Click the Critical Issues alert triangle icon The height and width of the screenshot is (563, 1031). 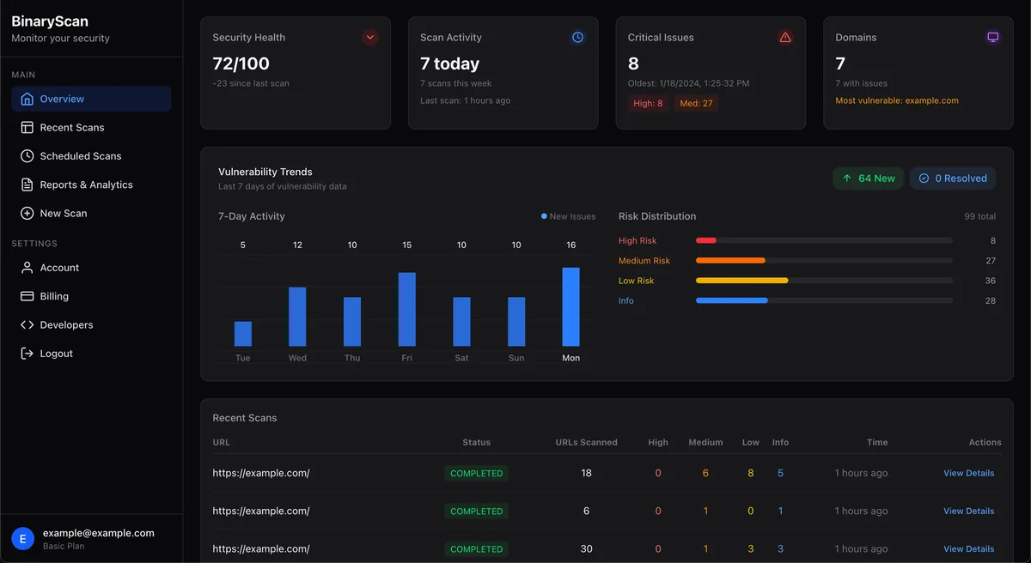[x=785, y=37]
